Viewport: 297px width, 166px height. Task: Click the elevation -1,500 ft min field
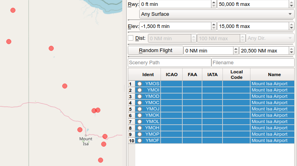176,26
